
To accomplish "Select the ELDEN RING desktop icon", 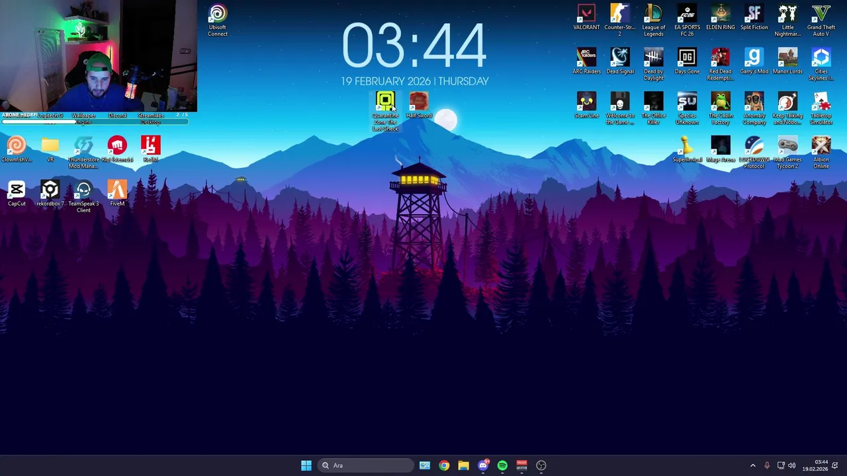I will point(721,18).
